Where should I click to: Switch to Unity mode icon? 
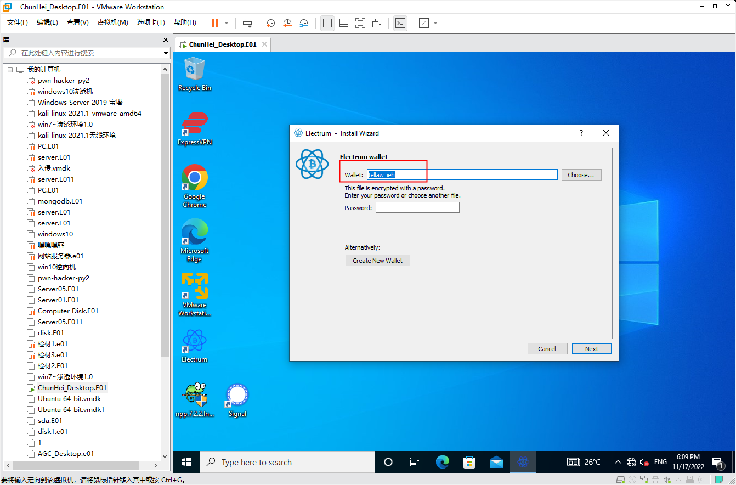(x=377, y=23)
